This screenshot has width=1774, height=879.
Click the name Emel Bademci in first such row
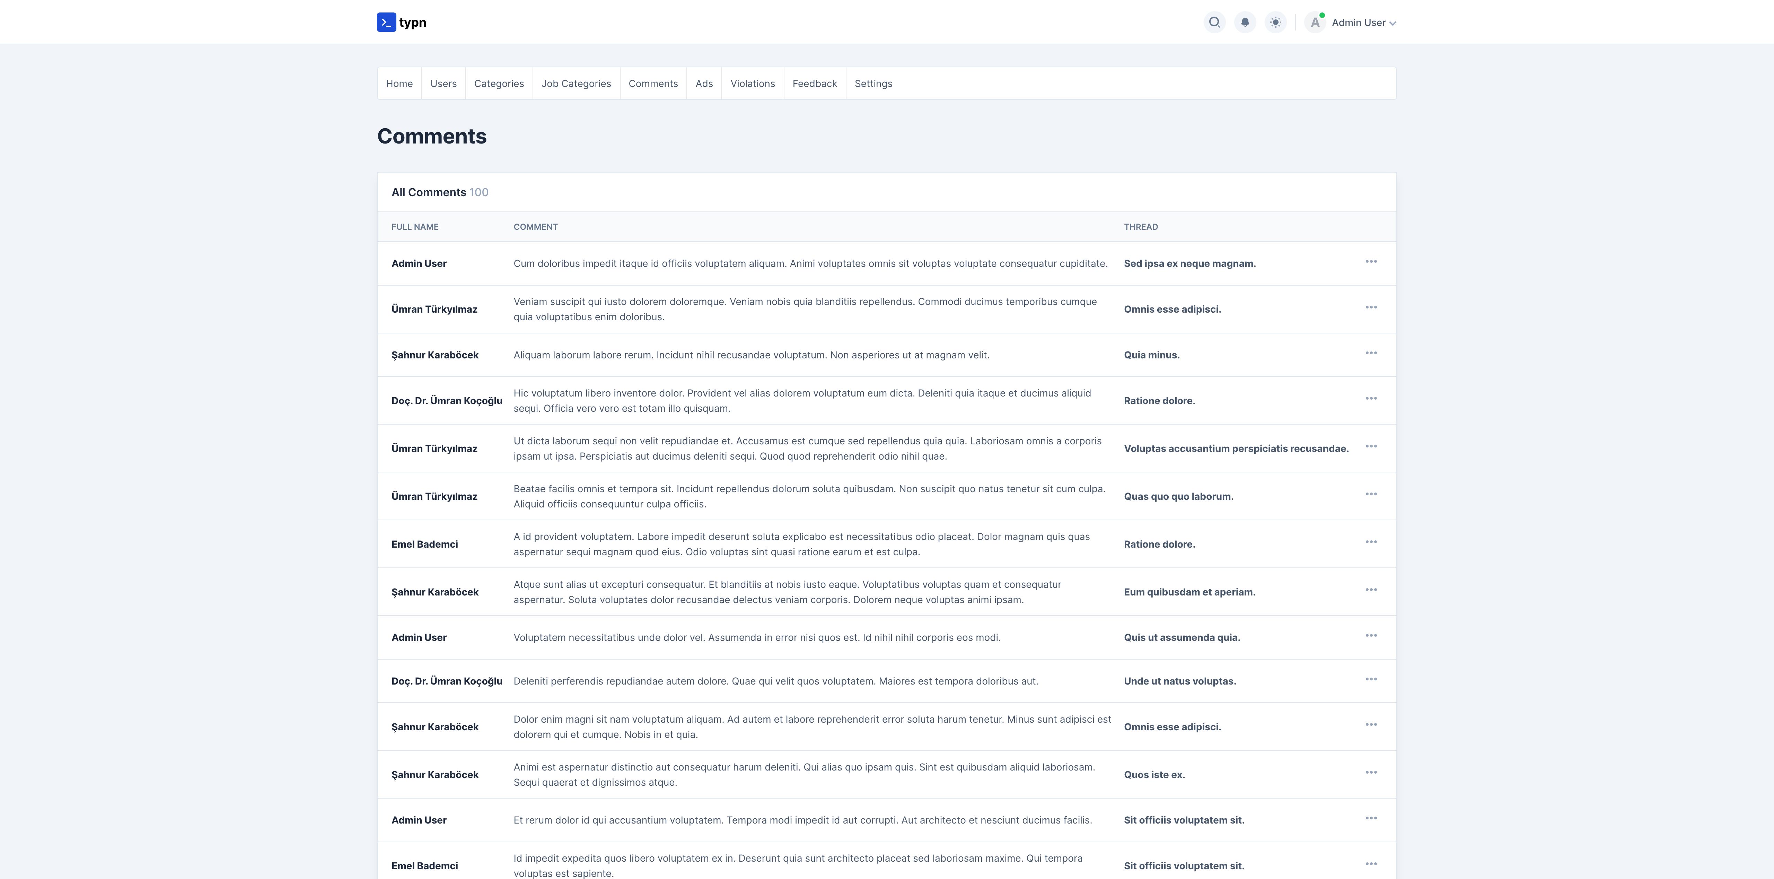pyautogui.click(x=424, y=544)
